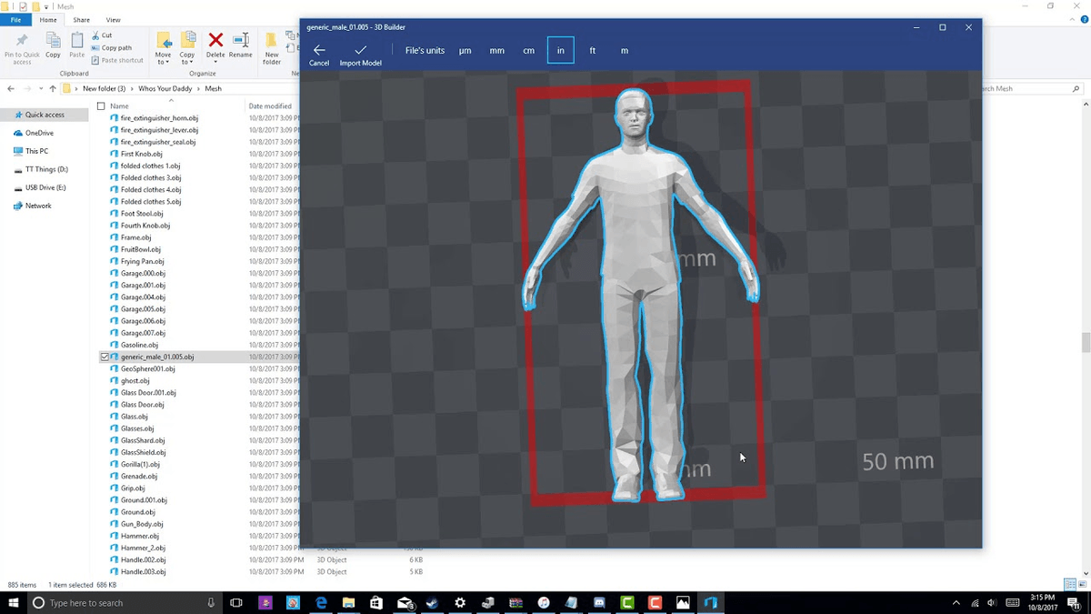The image size is (1091, 614).
Task: Open Task View on the taskbar
Action: [x=236, y=602]
